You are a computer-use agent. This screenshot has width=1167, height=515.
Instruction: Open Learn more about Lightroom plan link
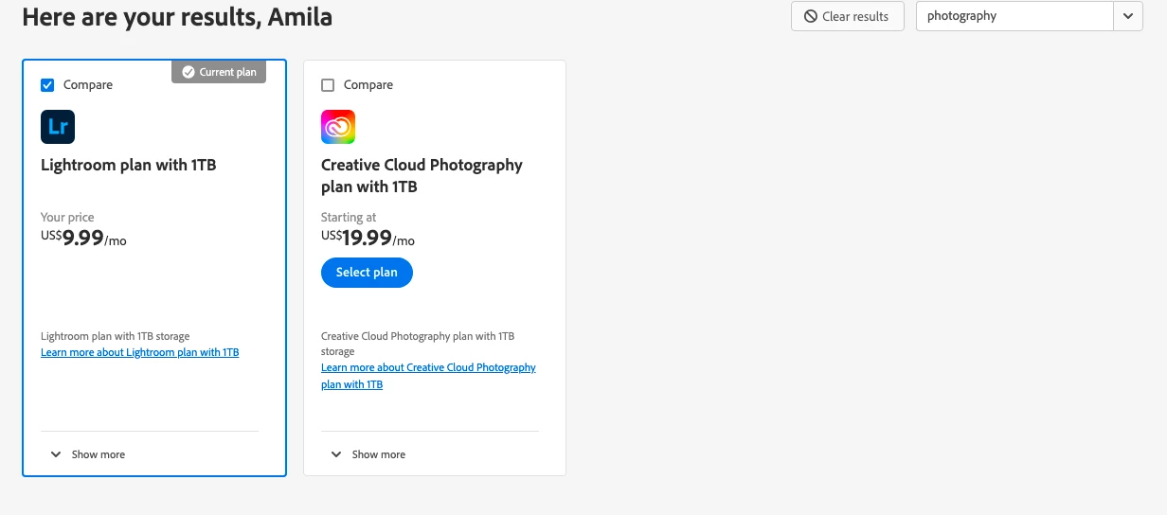(139, 352)
